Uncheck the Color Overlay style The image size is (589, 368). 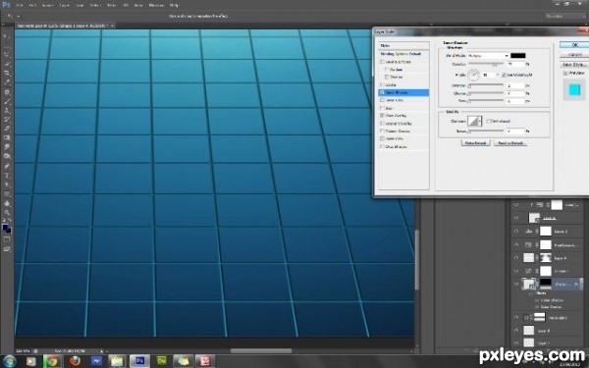382,116
